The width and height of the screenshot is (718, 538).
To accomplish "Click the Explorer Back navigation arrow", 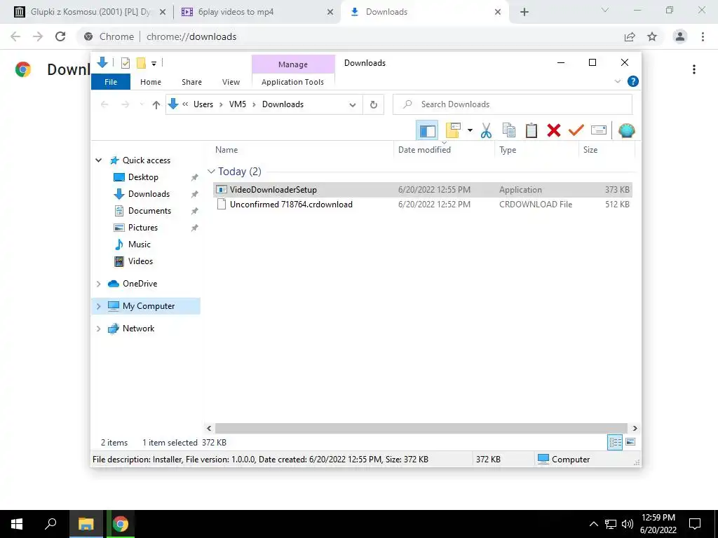I will pyautogui.click(x=104, y=105).
